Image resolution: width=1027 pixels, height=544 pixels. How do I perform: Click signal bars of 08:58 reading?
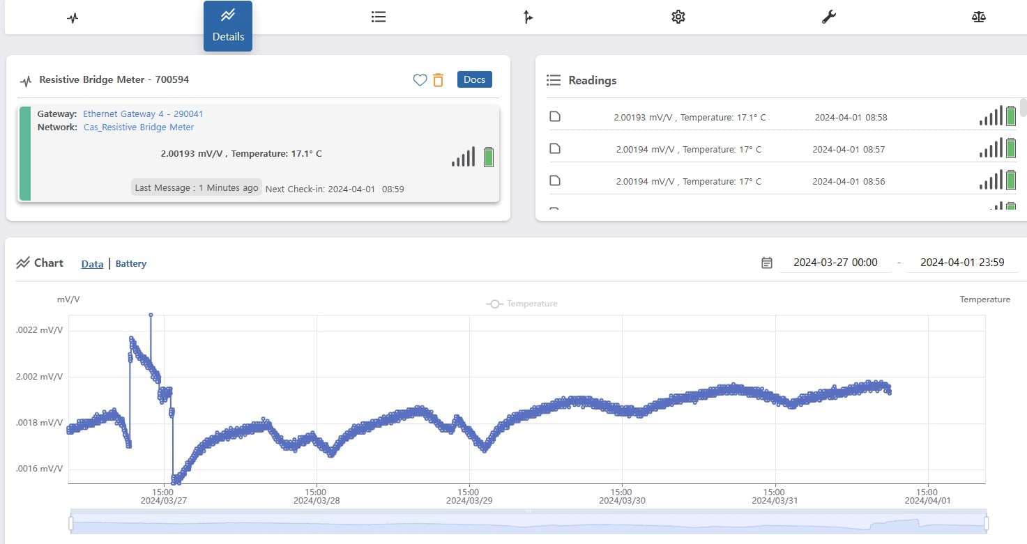pos(991,116)
